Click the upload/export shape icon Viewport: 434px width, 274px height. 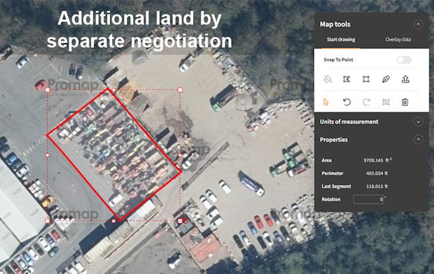[x=405, y=80]
